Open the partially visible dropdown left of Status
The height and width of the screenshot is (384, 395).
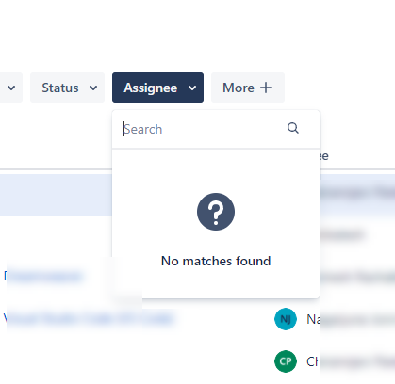tap(10, 88)
